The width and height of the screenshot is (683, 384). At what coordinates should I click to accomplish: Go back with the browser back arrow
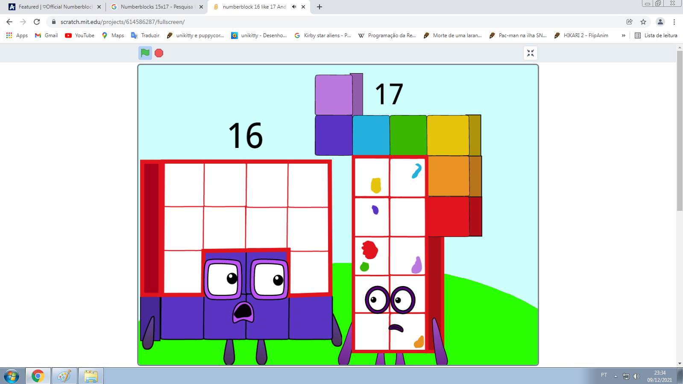[9, 22]
